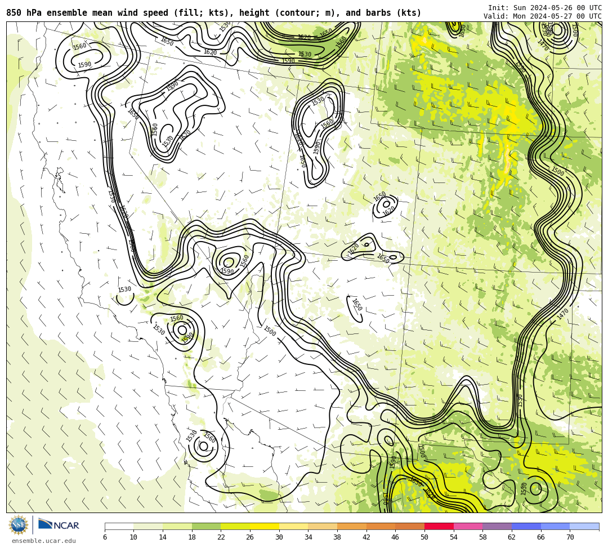Click the colorbar tick label 50
This screenshot has width=608, height=548.
(424, 537)
